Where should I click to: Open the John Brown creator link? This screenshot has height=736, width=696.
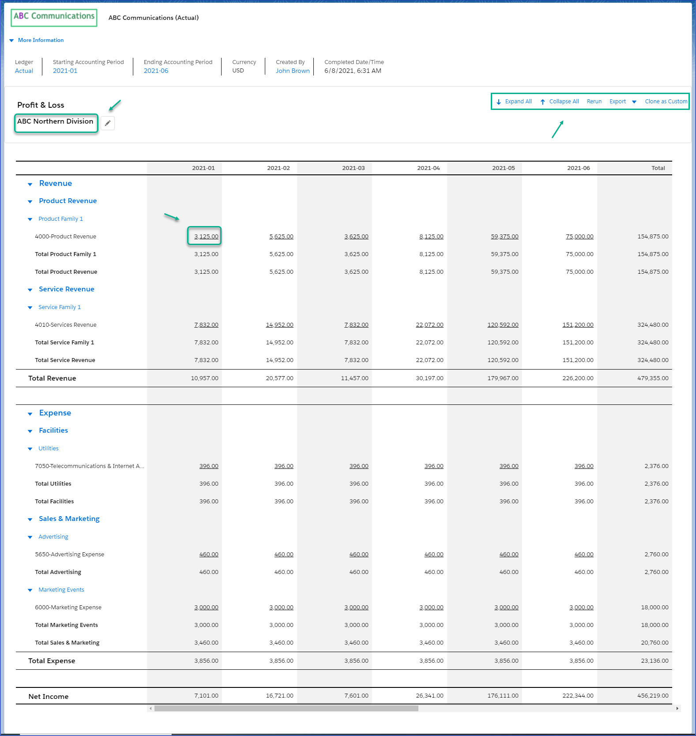(292, 71)
